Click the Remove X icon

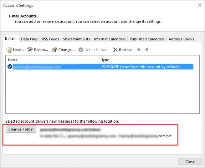pos(115,50)
